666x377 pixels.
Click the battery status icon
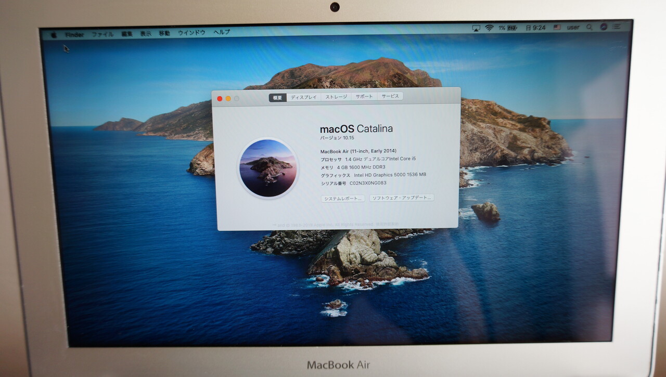click(x=512, y=28)
